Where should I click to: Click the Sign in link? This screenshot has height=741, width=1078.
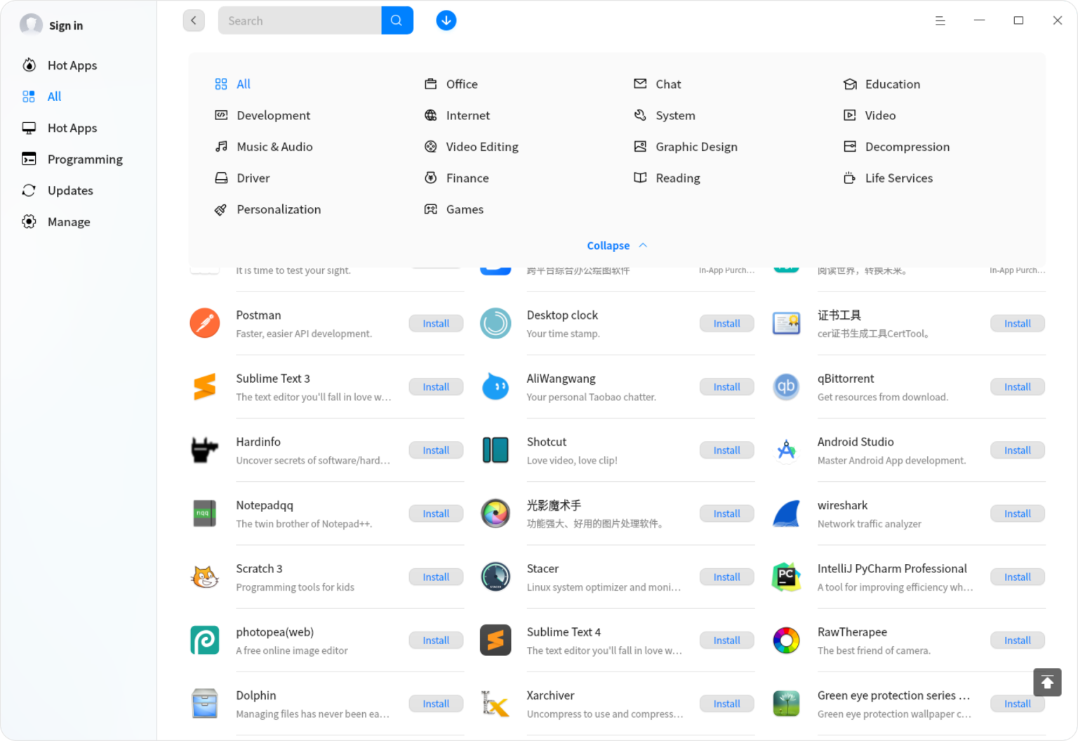pyautogui.click(x=66, y=25)
